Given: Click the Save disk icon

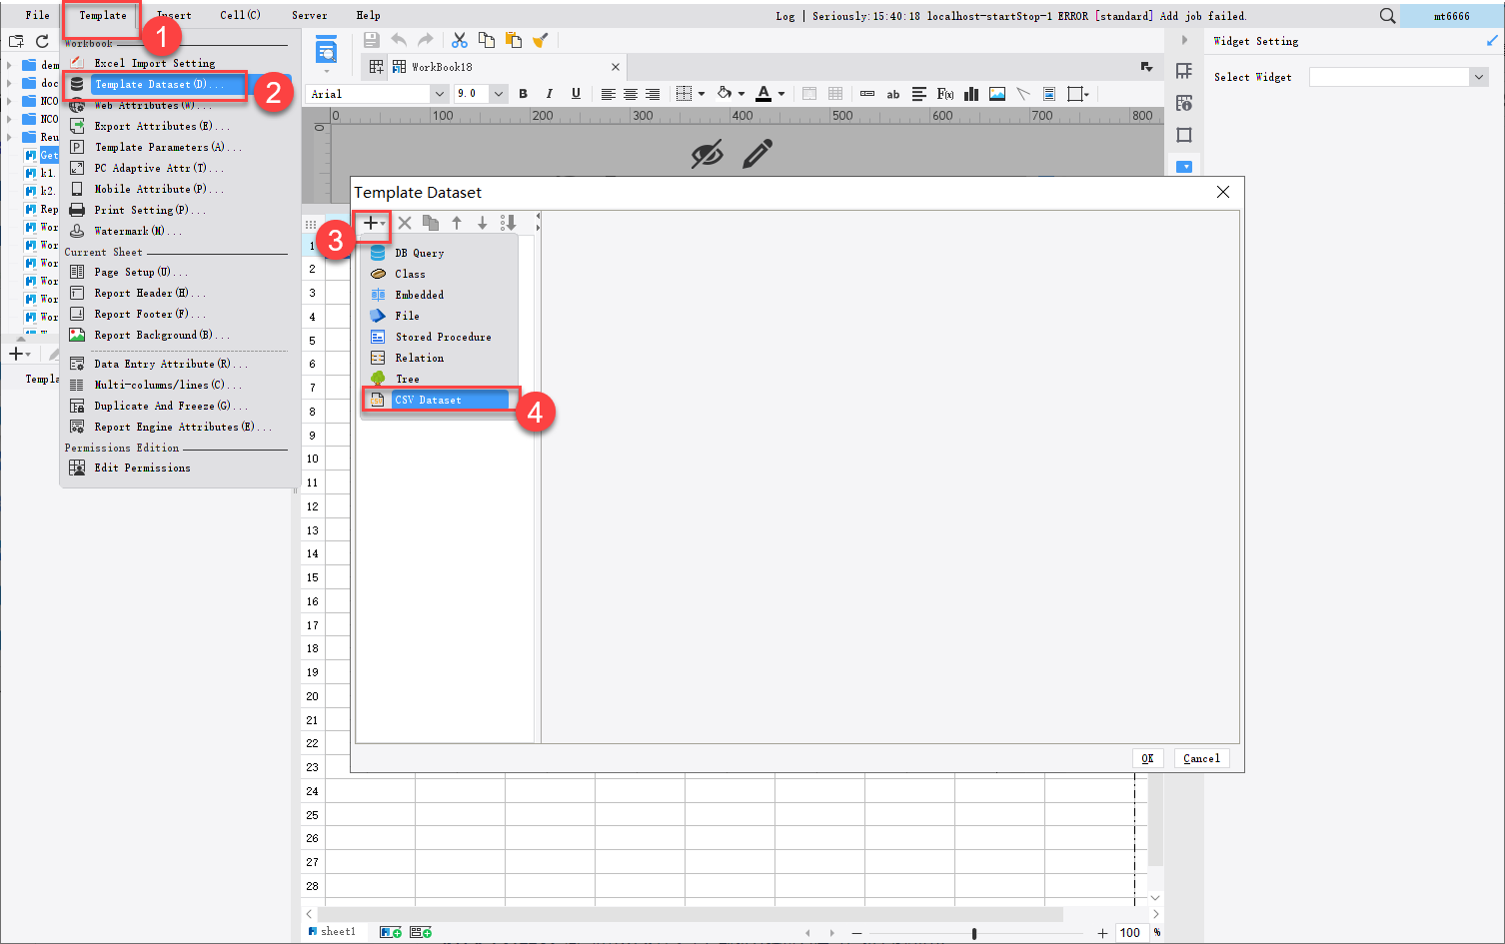Looking at the screenshot, I should point(371,40).
